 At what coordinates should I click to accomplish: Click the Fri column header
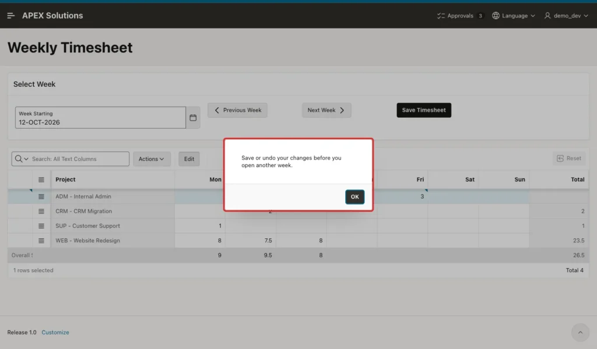point(402,179)
